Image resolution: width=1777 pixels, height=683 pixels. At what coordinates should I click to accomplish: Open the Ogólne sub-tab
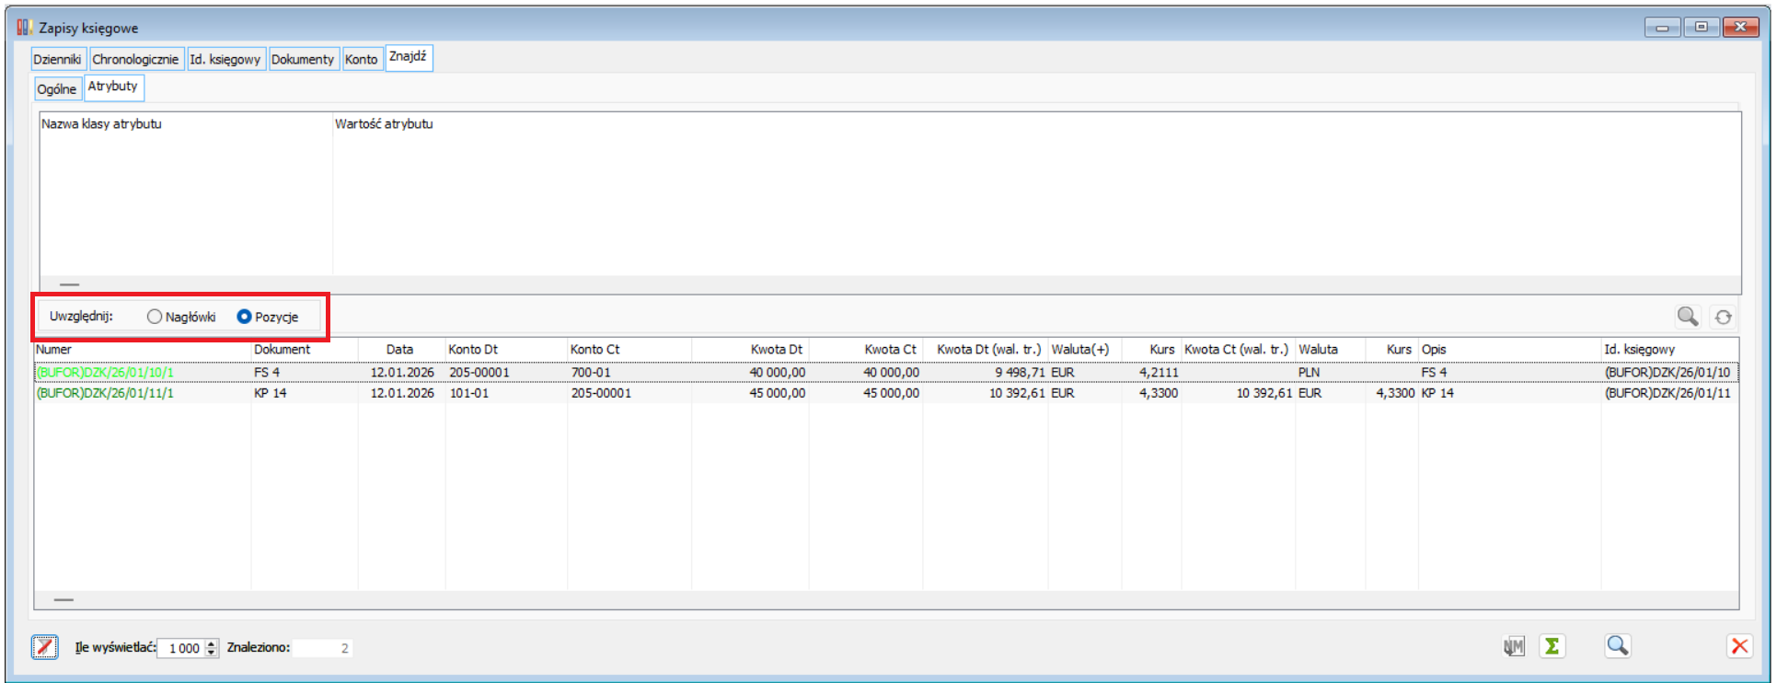coord(57,89)
